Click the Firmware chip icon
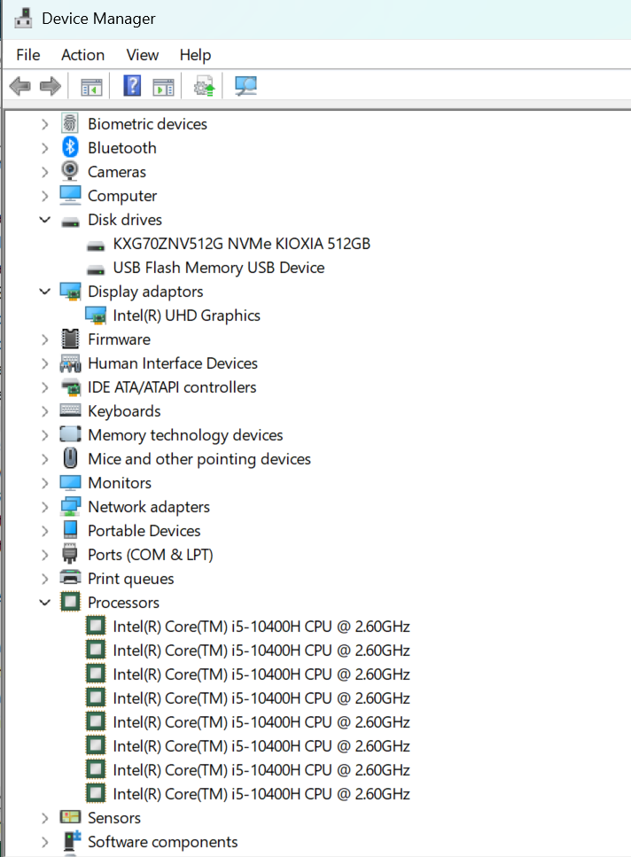This screenshot has height=857, width=631. 70,339
